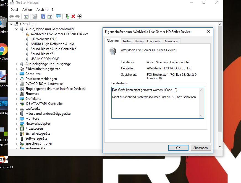This screenshot has height=183, width=241.
Task: Expand IDE ATA/ATAPI-Controller category
Action: point(17,104)
